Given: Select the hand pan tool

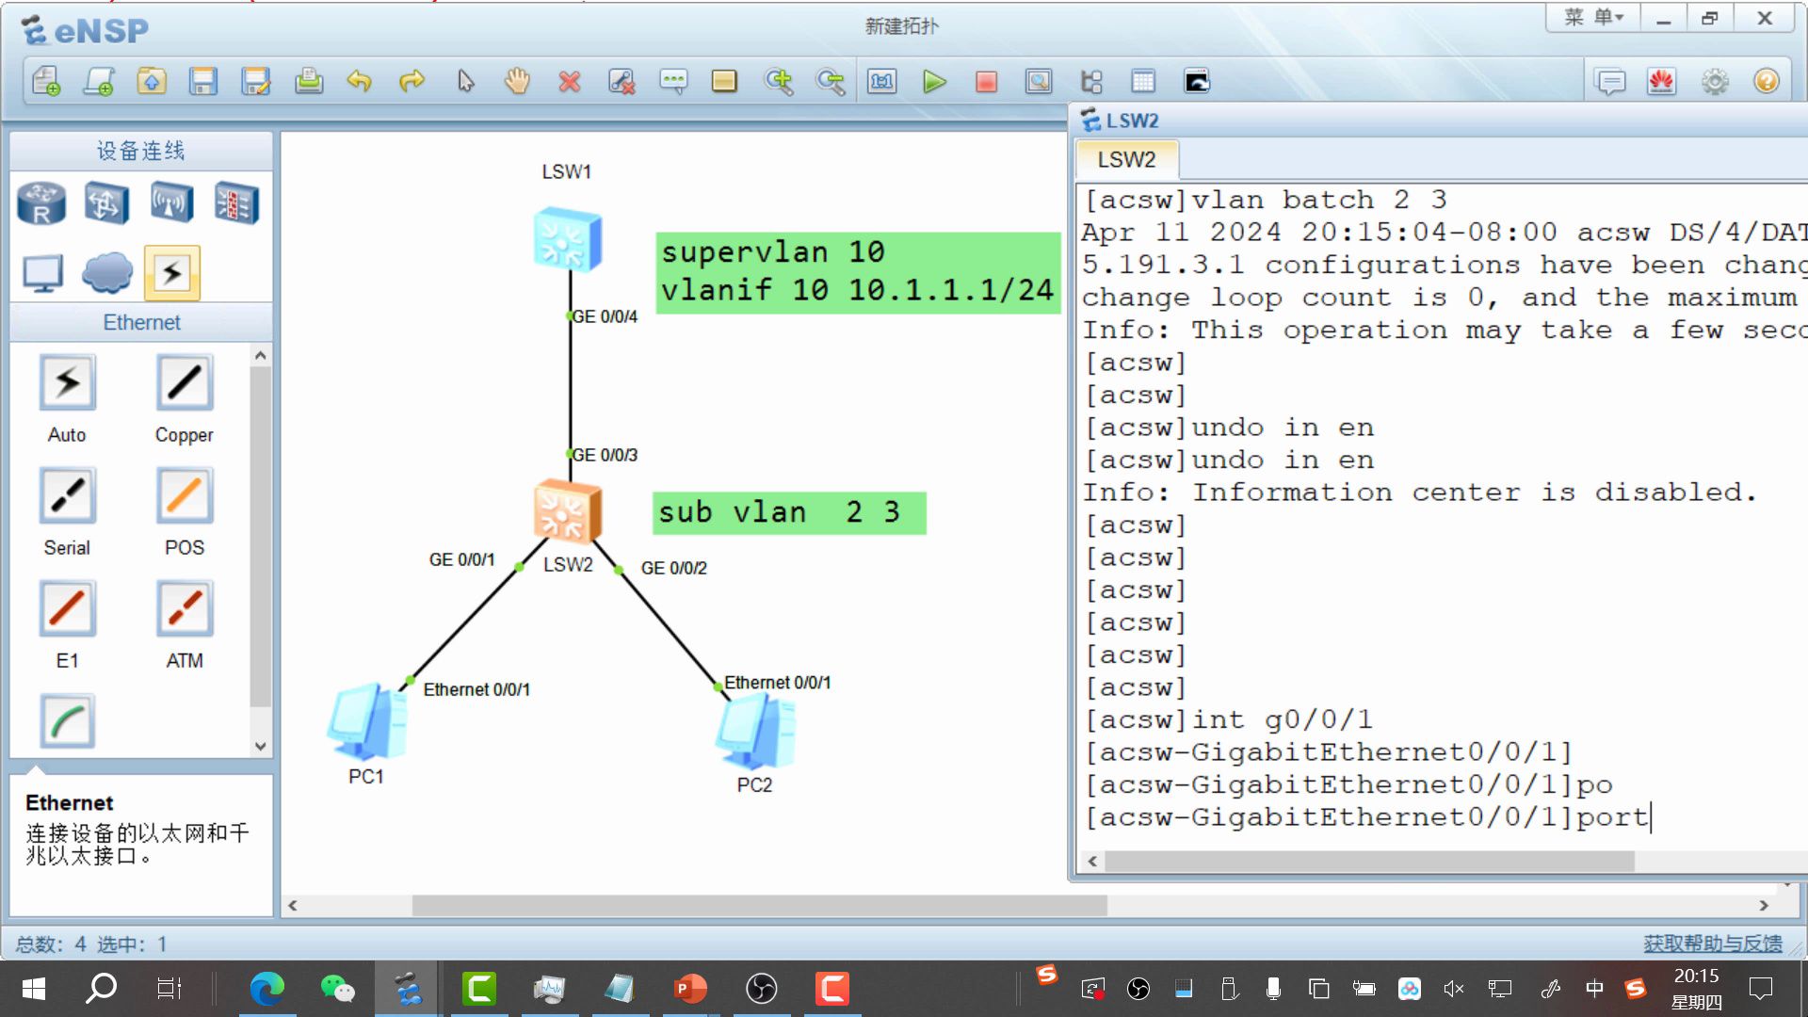Looking at the screenshot, I should [516, 82].
